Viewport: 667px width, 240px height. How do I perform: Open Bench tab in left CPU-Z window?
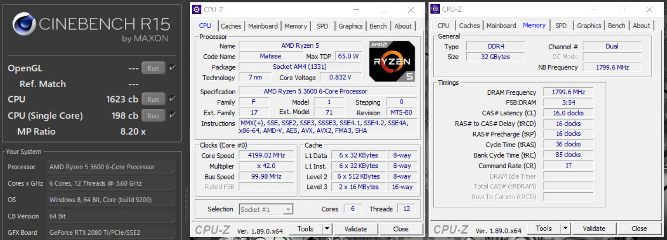pos(378,26)
